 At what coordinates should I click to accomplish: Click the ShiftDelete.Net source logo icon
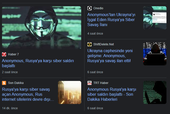90,44
